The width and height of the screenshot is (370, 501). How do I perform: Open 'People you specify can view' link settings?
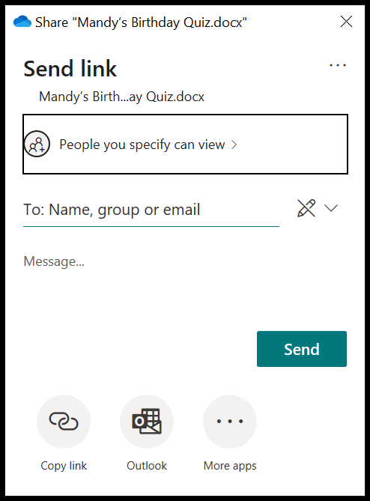185,144
